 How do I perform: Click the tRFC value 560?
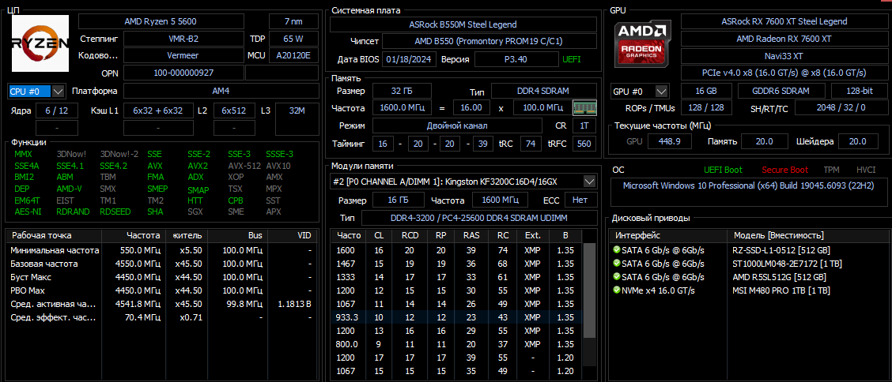584,144
